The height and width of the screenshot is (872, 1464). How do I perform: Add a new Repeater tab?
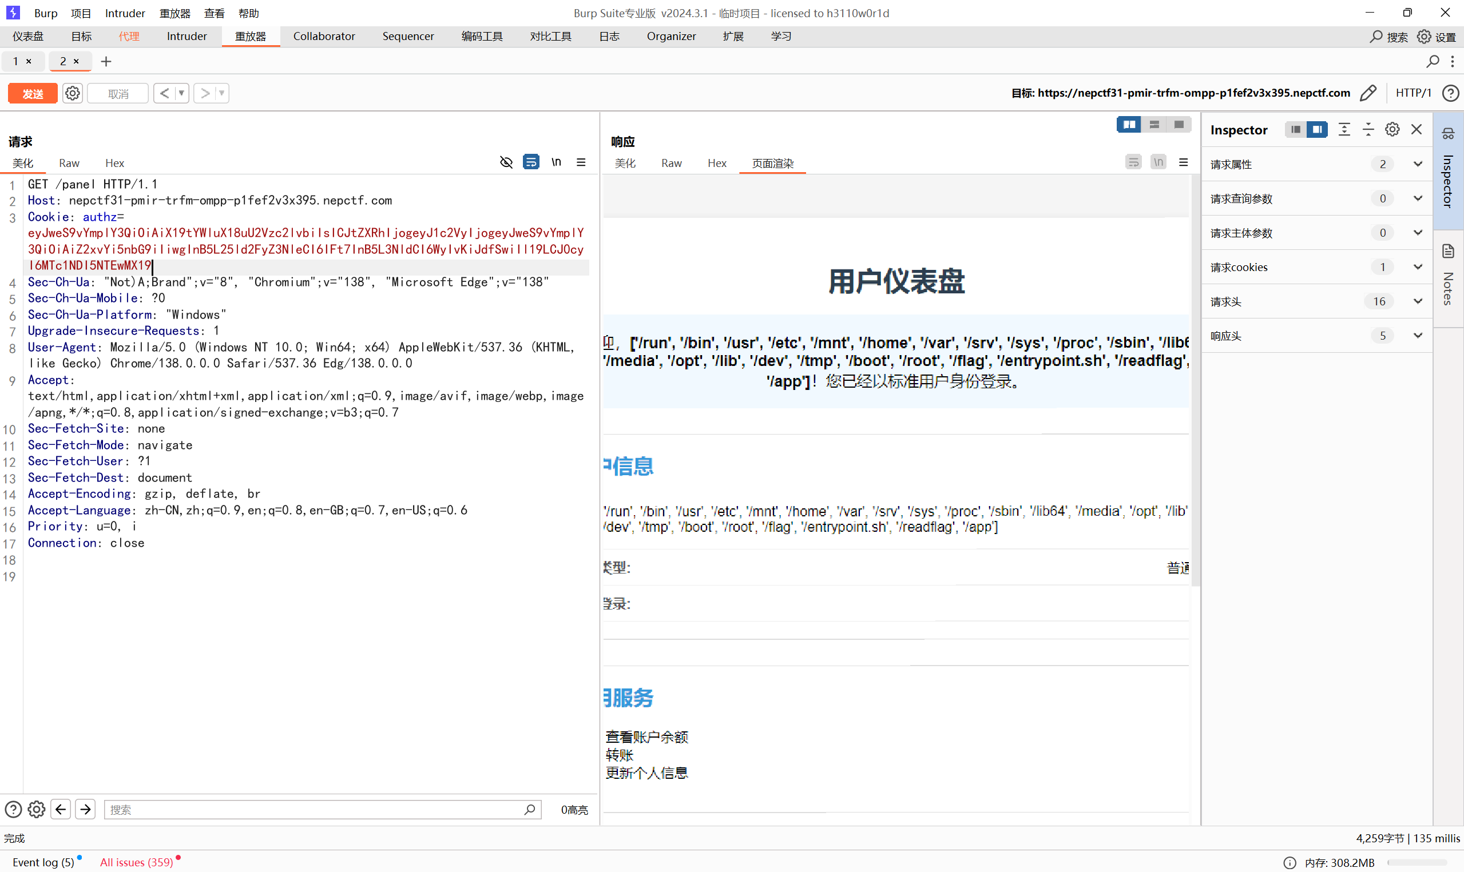[106, 61]
